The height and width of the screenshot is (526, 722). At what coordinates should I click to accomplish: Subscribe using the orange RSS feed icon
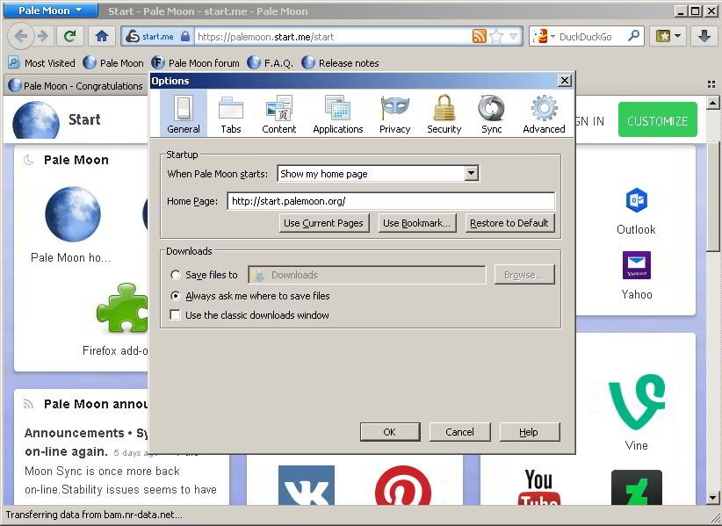(479, 36)
